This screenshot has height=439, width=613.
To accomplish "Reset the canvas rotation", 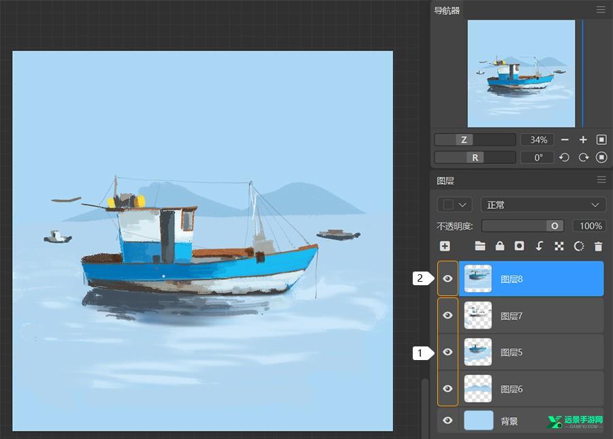I will 601,157.
